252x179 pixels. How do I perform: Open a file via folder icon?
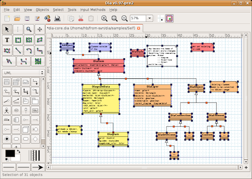[17, 18]
